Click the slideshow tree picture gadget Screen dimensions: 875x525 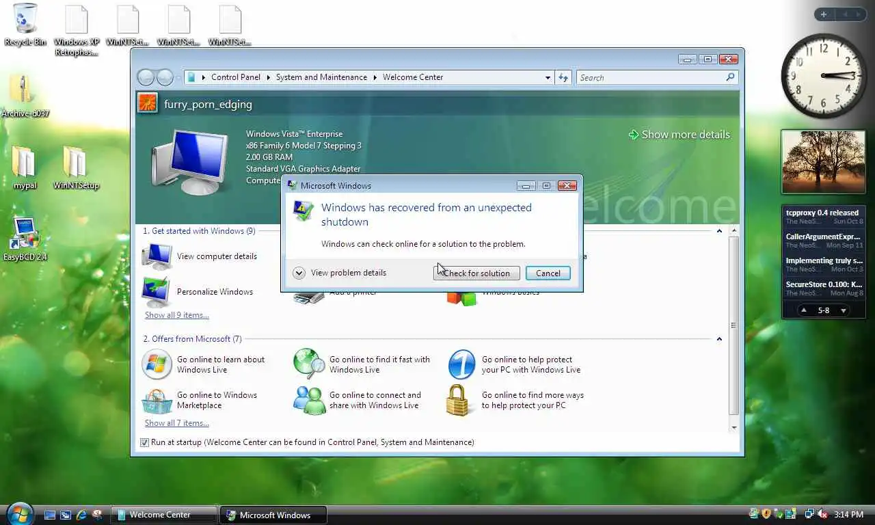coord(823,162)
